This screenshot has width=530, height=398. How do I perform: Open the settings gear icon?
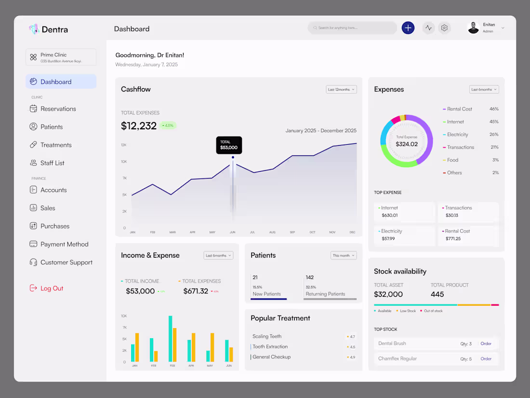pos(444,27)
